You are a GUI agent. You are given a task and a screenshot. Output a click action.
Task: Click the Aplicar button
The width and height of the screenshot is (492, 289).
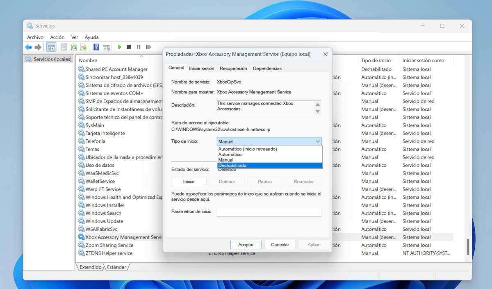coord(314,244)
